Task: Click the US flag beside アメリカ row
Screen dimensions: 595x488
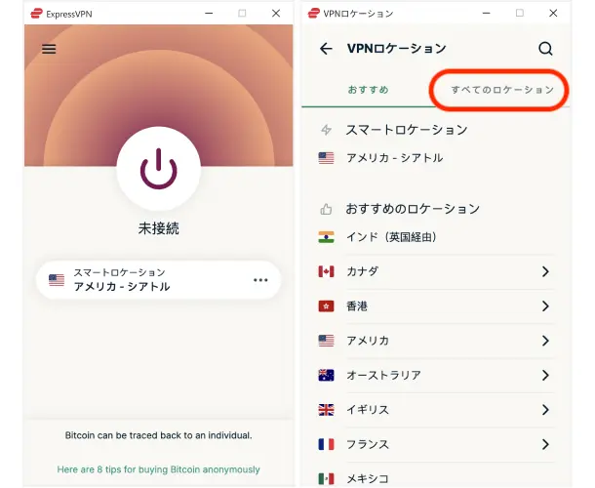Action: tap(326, 341)
